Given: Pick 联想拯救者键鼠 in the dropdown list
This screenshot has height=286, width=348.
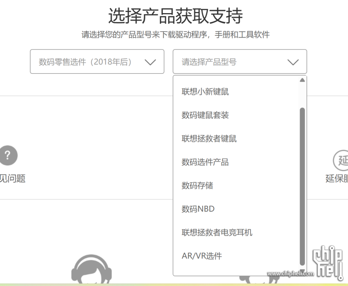Looking at the screenshot, I should point(209,139).
